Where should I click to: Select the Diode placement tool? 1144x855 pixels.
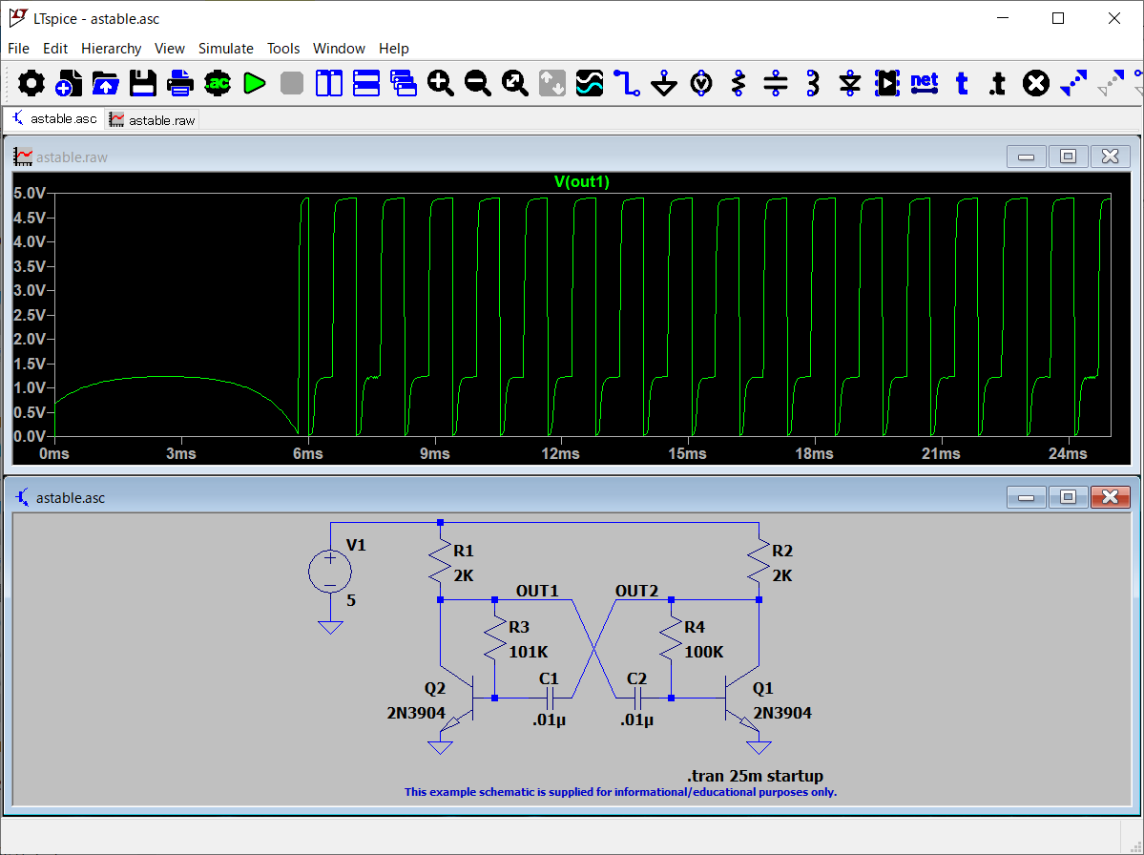click(850, 84)
